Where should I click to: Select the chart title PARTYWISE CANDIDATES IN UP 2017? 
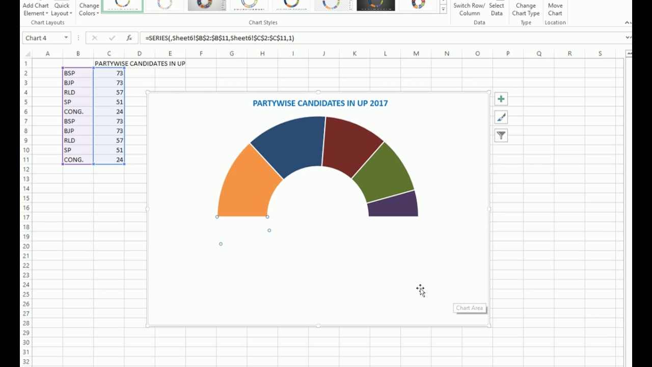point(320,103)
